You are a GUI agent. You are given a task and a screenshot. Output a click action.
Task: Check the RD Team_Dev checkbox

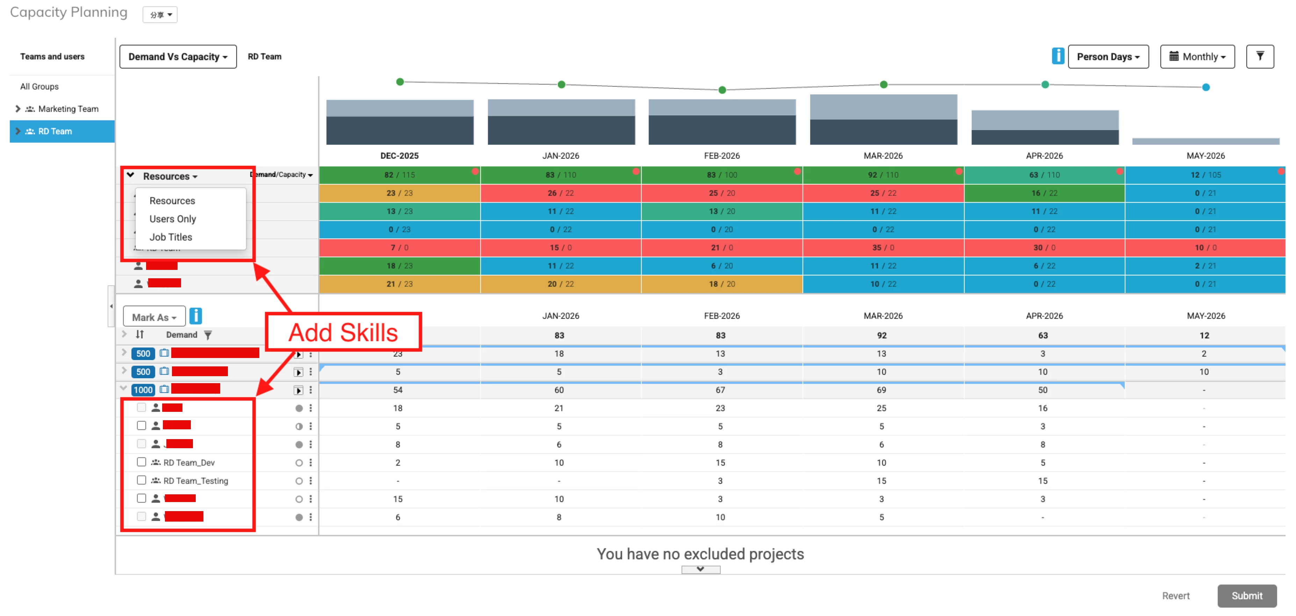(141, 462)
